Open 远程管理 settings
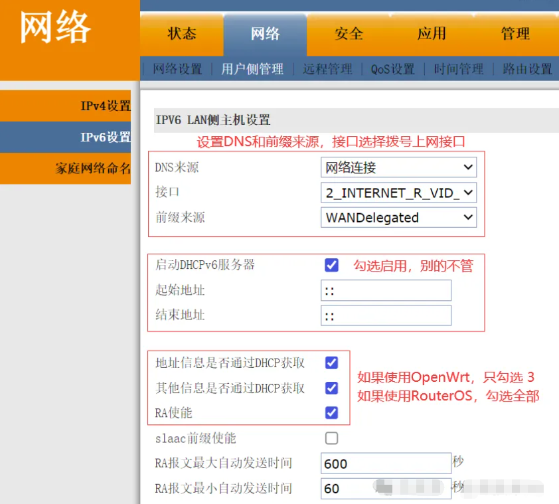 point(326,68)
